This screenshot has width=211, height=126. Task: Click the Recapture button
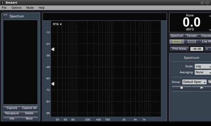12,113
